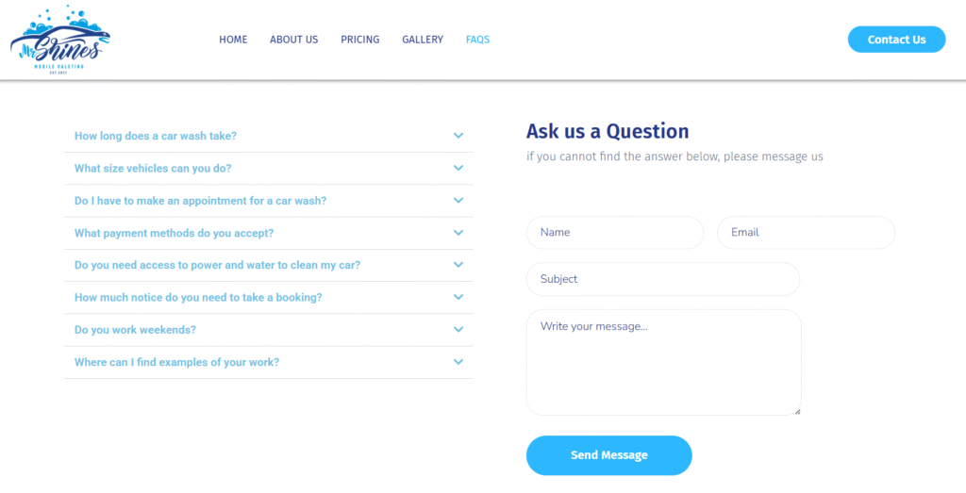Expand the weekends question chevron
This screenshot has width=966, height=493.
(458, 330)
